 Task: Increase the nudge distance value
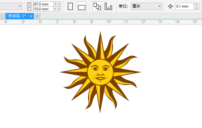pos(197,5)
